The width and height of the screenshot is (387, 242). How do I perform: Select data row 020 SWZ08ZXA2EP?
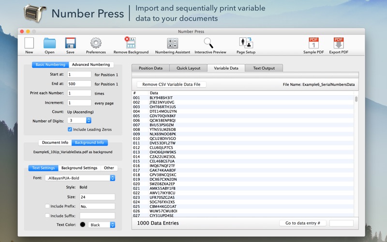243,184
